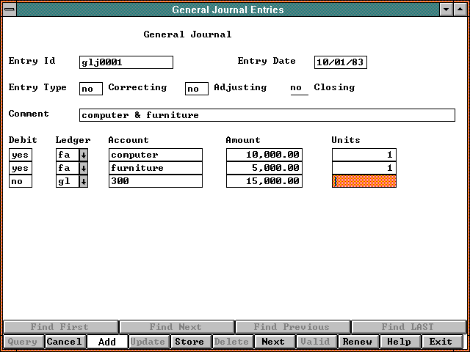Click the Cancel button
Viewport: 470px width, 352px height.
click(65, 342)
